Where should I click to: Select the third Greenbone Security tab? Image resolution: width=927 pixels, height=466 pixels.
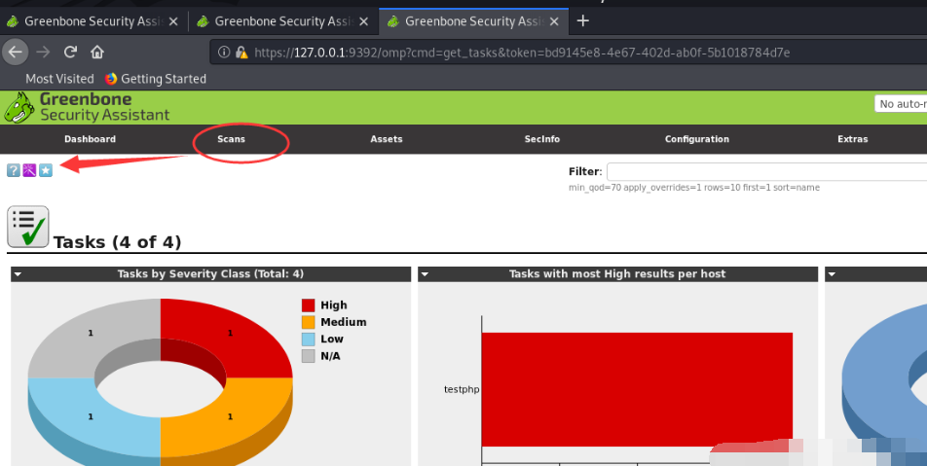click(474, 21)
